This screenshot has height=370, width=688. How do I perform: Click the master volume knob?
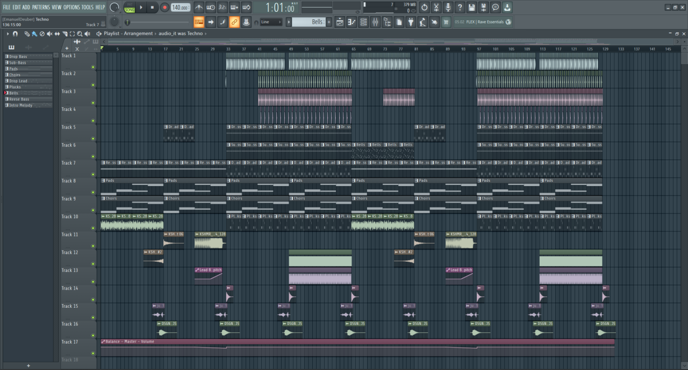coord(114,8)
